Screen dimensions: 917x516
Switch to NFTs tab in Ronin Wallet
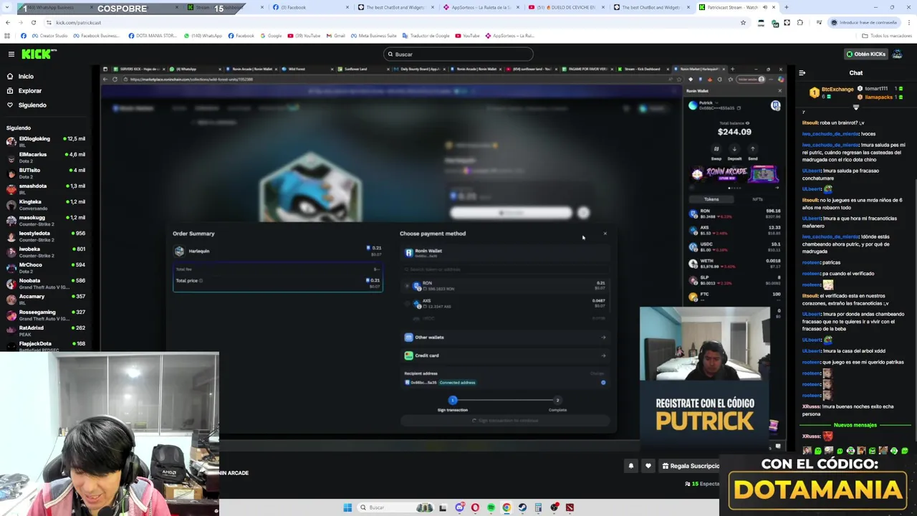tap(757, 199)
